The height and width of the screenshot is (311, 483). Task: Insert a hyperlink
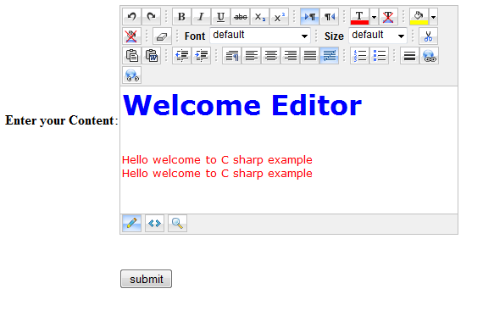click(429, 56)
